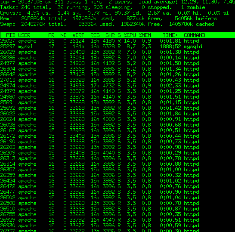The width and height of the screenshot is (235, 232).
Task: Click the PID column header
Action: 11,35
